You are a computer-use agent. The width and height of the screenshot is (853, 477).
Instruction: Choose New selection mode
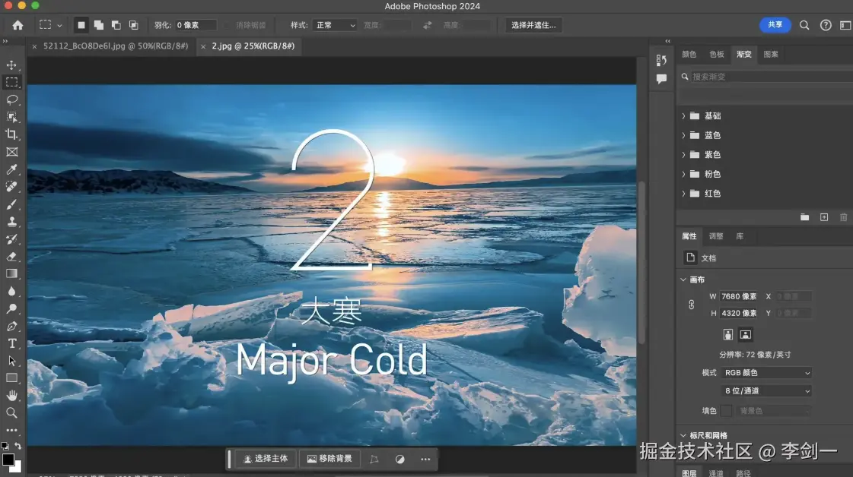click(x=81, y=25)
